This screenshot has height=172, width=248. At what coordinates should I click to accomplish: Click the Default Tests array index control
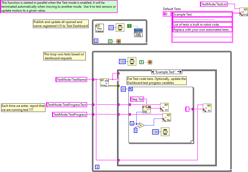[x=168, y=14]
